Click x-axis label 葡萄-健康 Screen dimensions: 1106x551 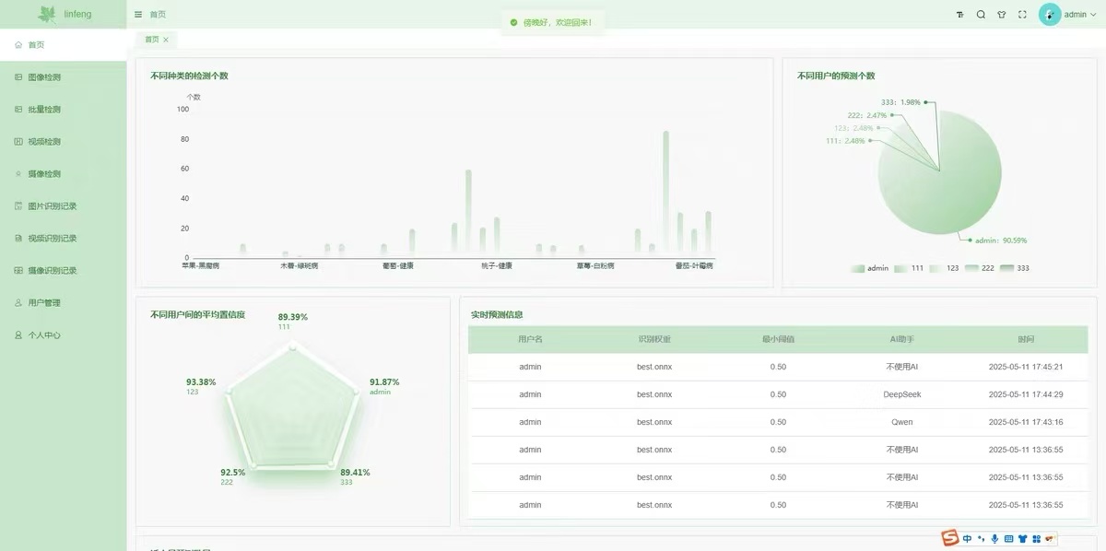tap(398, 265)
